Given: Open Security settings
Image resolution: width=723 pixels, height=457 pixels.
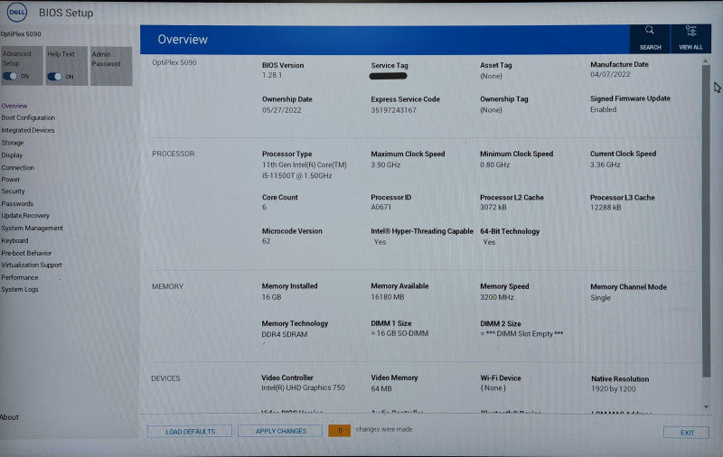Looking at the screenshot, I should [x=13, y=191].
